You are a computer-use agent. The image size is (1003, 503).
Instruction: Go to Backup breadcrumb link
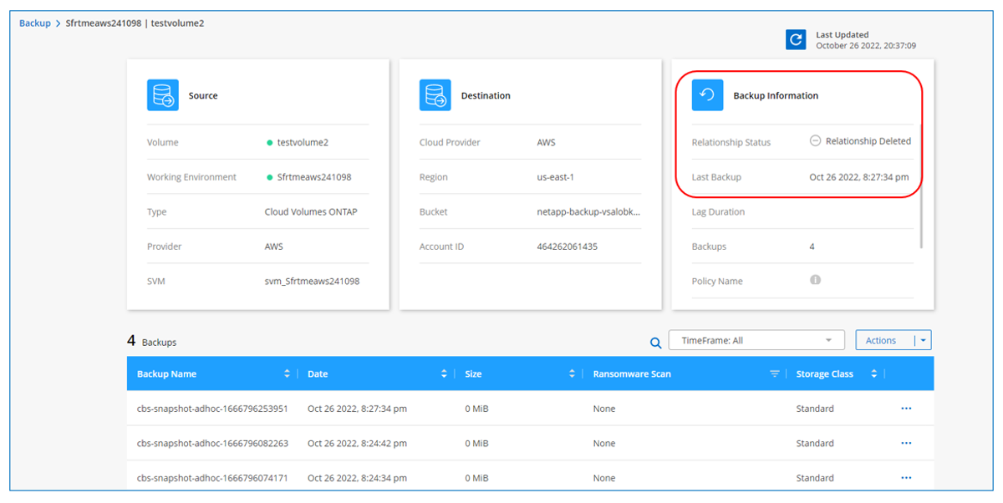[x=35, y=23]
